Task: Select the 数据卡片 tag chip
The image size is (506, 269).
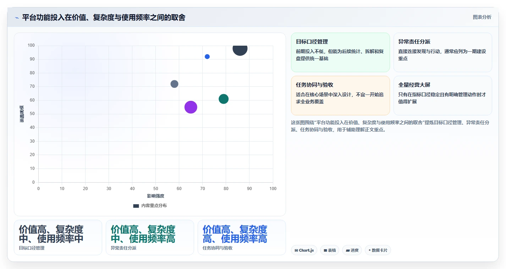Action: point(378,250)
